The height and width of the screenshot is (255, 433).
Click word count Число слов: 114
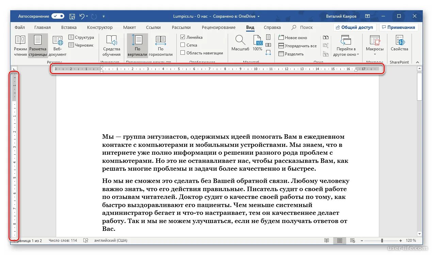(x=63, y=240)
